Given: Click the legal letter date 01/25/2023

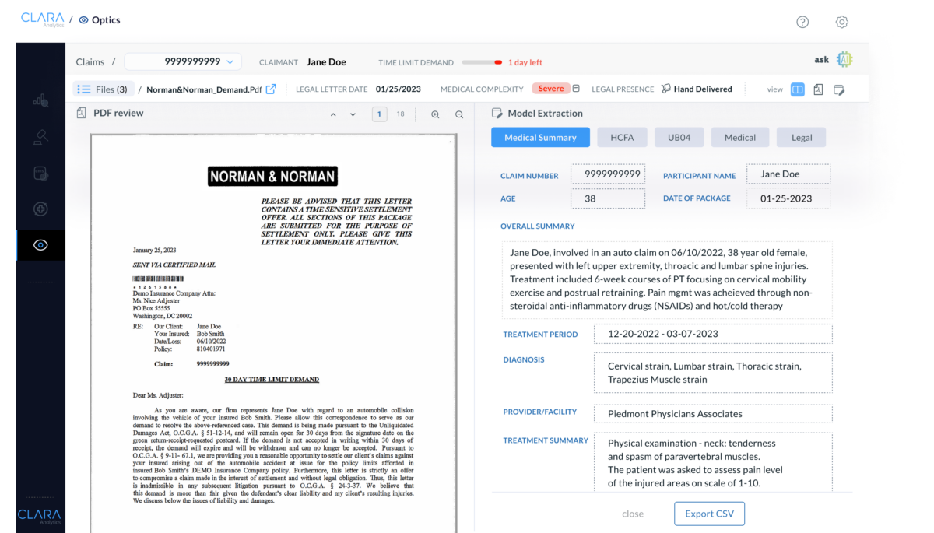Looking at the screenshot, I should click(399, 89).
